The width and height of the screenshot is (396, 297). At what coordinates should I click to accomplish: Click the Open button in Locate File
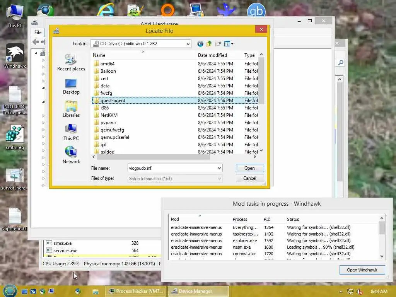pos(249,168)
